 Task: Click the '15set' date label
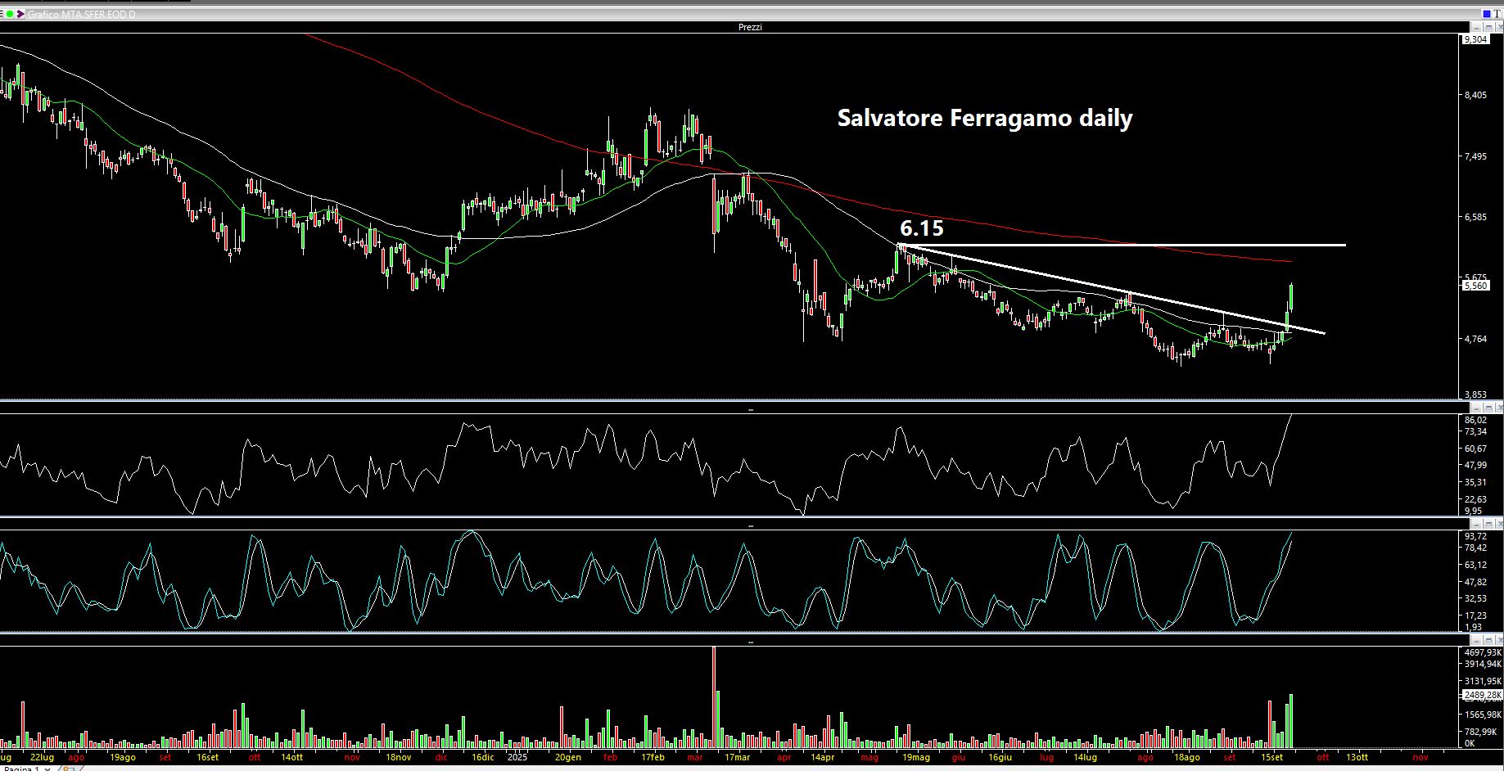[x=1271, y=757]
